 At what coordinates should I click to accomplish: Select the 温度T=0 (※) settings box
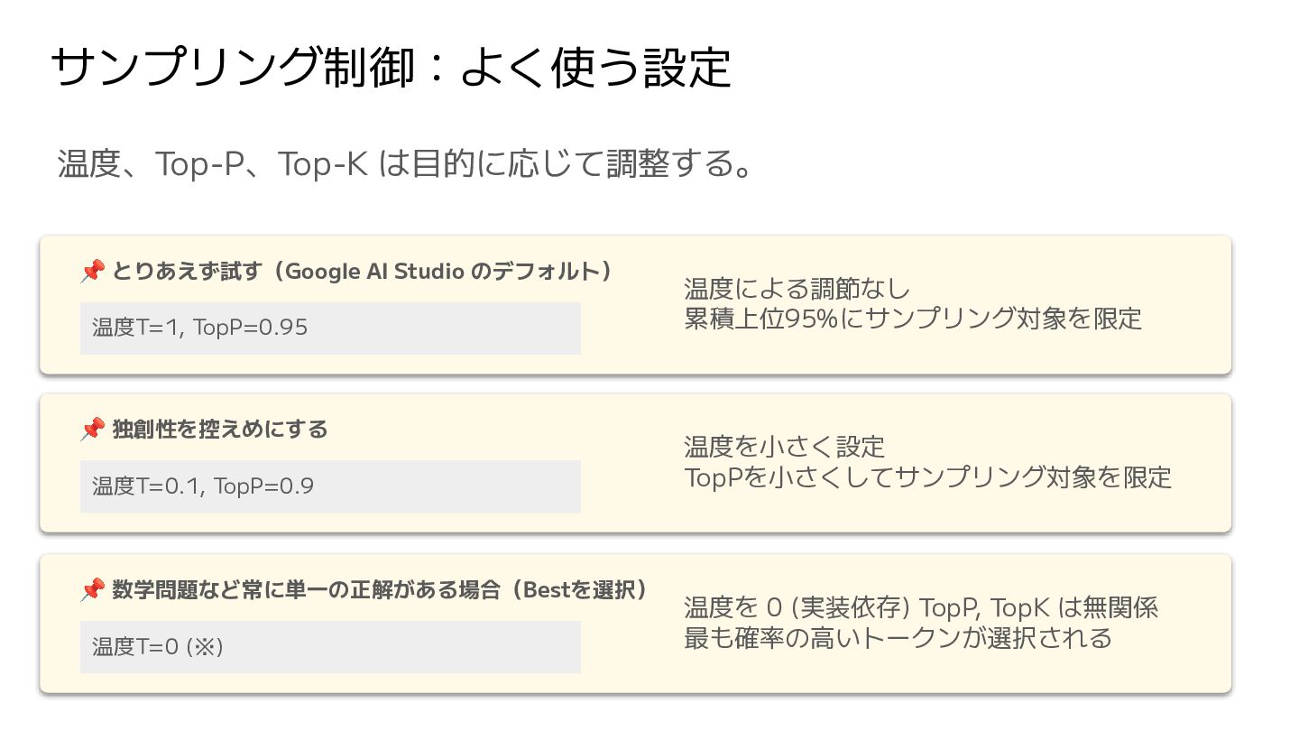click(330, 647)
